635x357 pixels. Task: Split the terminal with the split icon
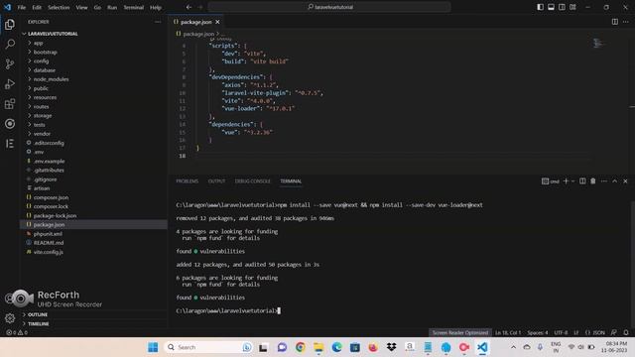(x=582, y=180)
